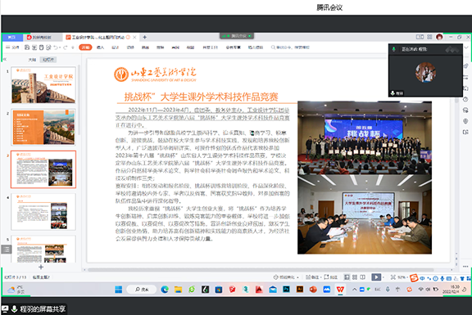Image resolution: width=472 pixels, height=315 pixels.
Task: Select slide 2 thumbnail in the panel
Action: click(43, 127)
